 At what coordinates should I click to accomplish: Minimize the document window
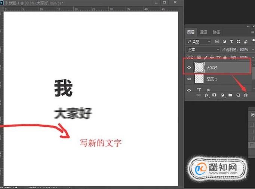pyautogui.click(x=156, y=3)
